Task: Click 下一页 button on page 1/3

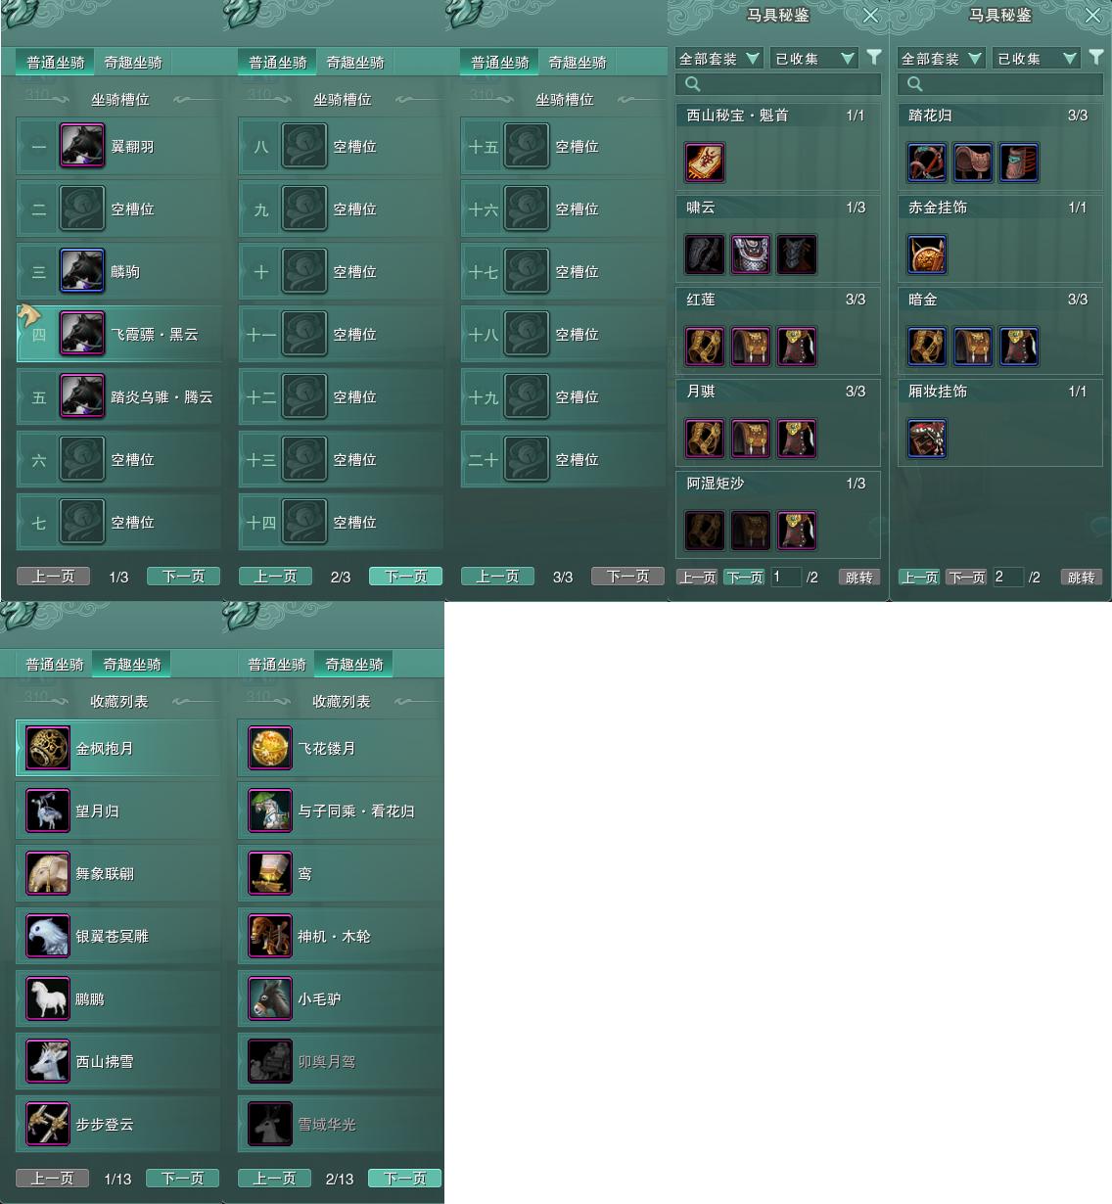Action: click(183, 577)
